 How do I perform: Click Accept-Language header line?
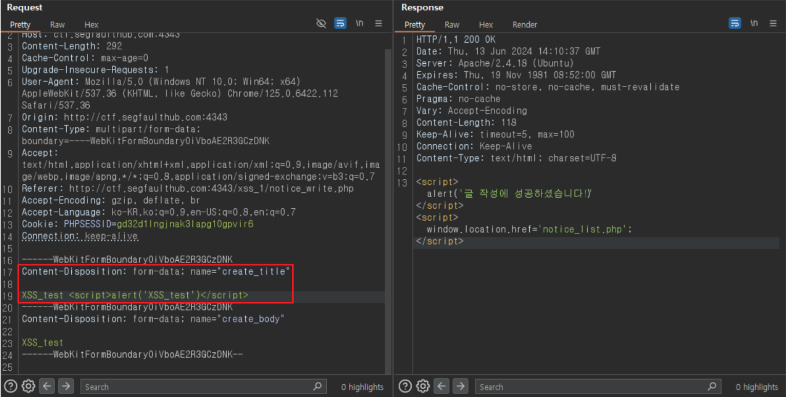[159, 212]
